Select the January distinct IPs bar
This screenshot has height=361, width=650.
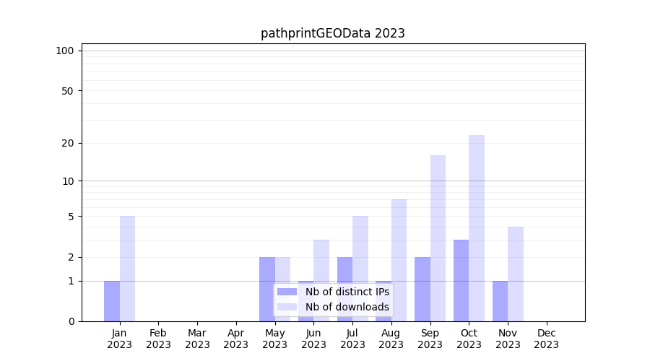(x=112, y=300)
